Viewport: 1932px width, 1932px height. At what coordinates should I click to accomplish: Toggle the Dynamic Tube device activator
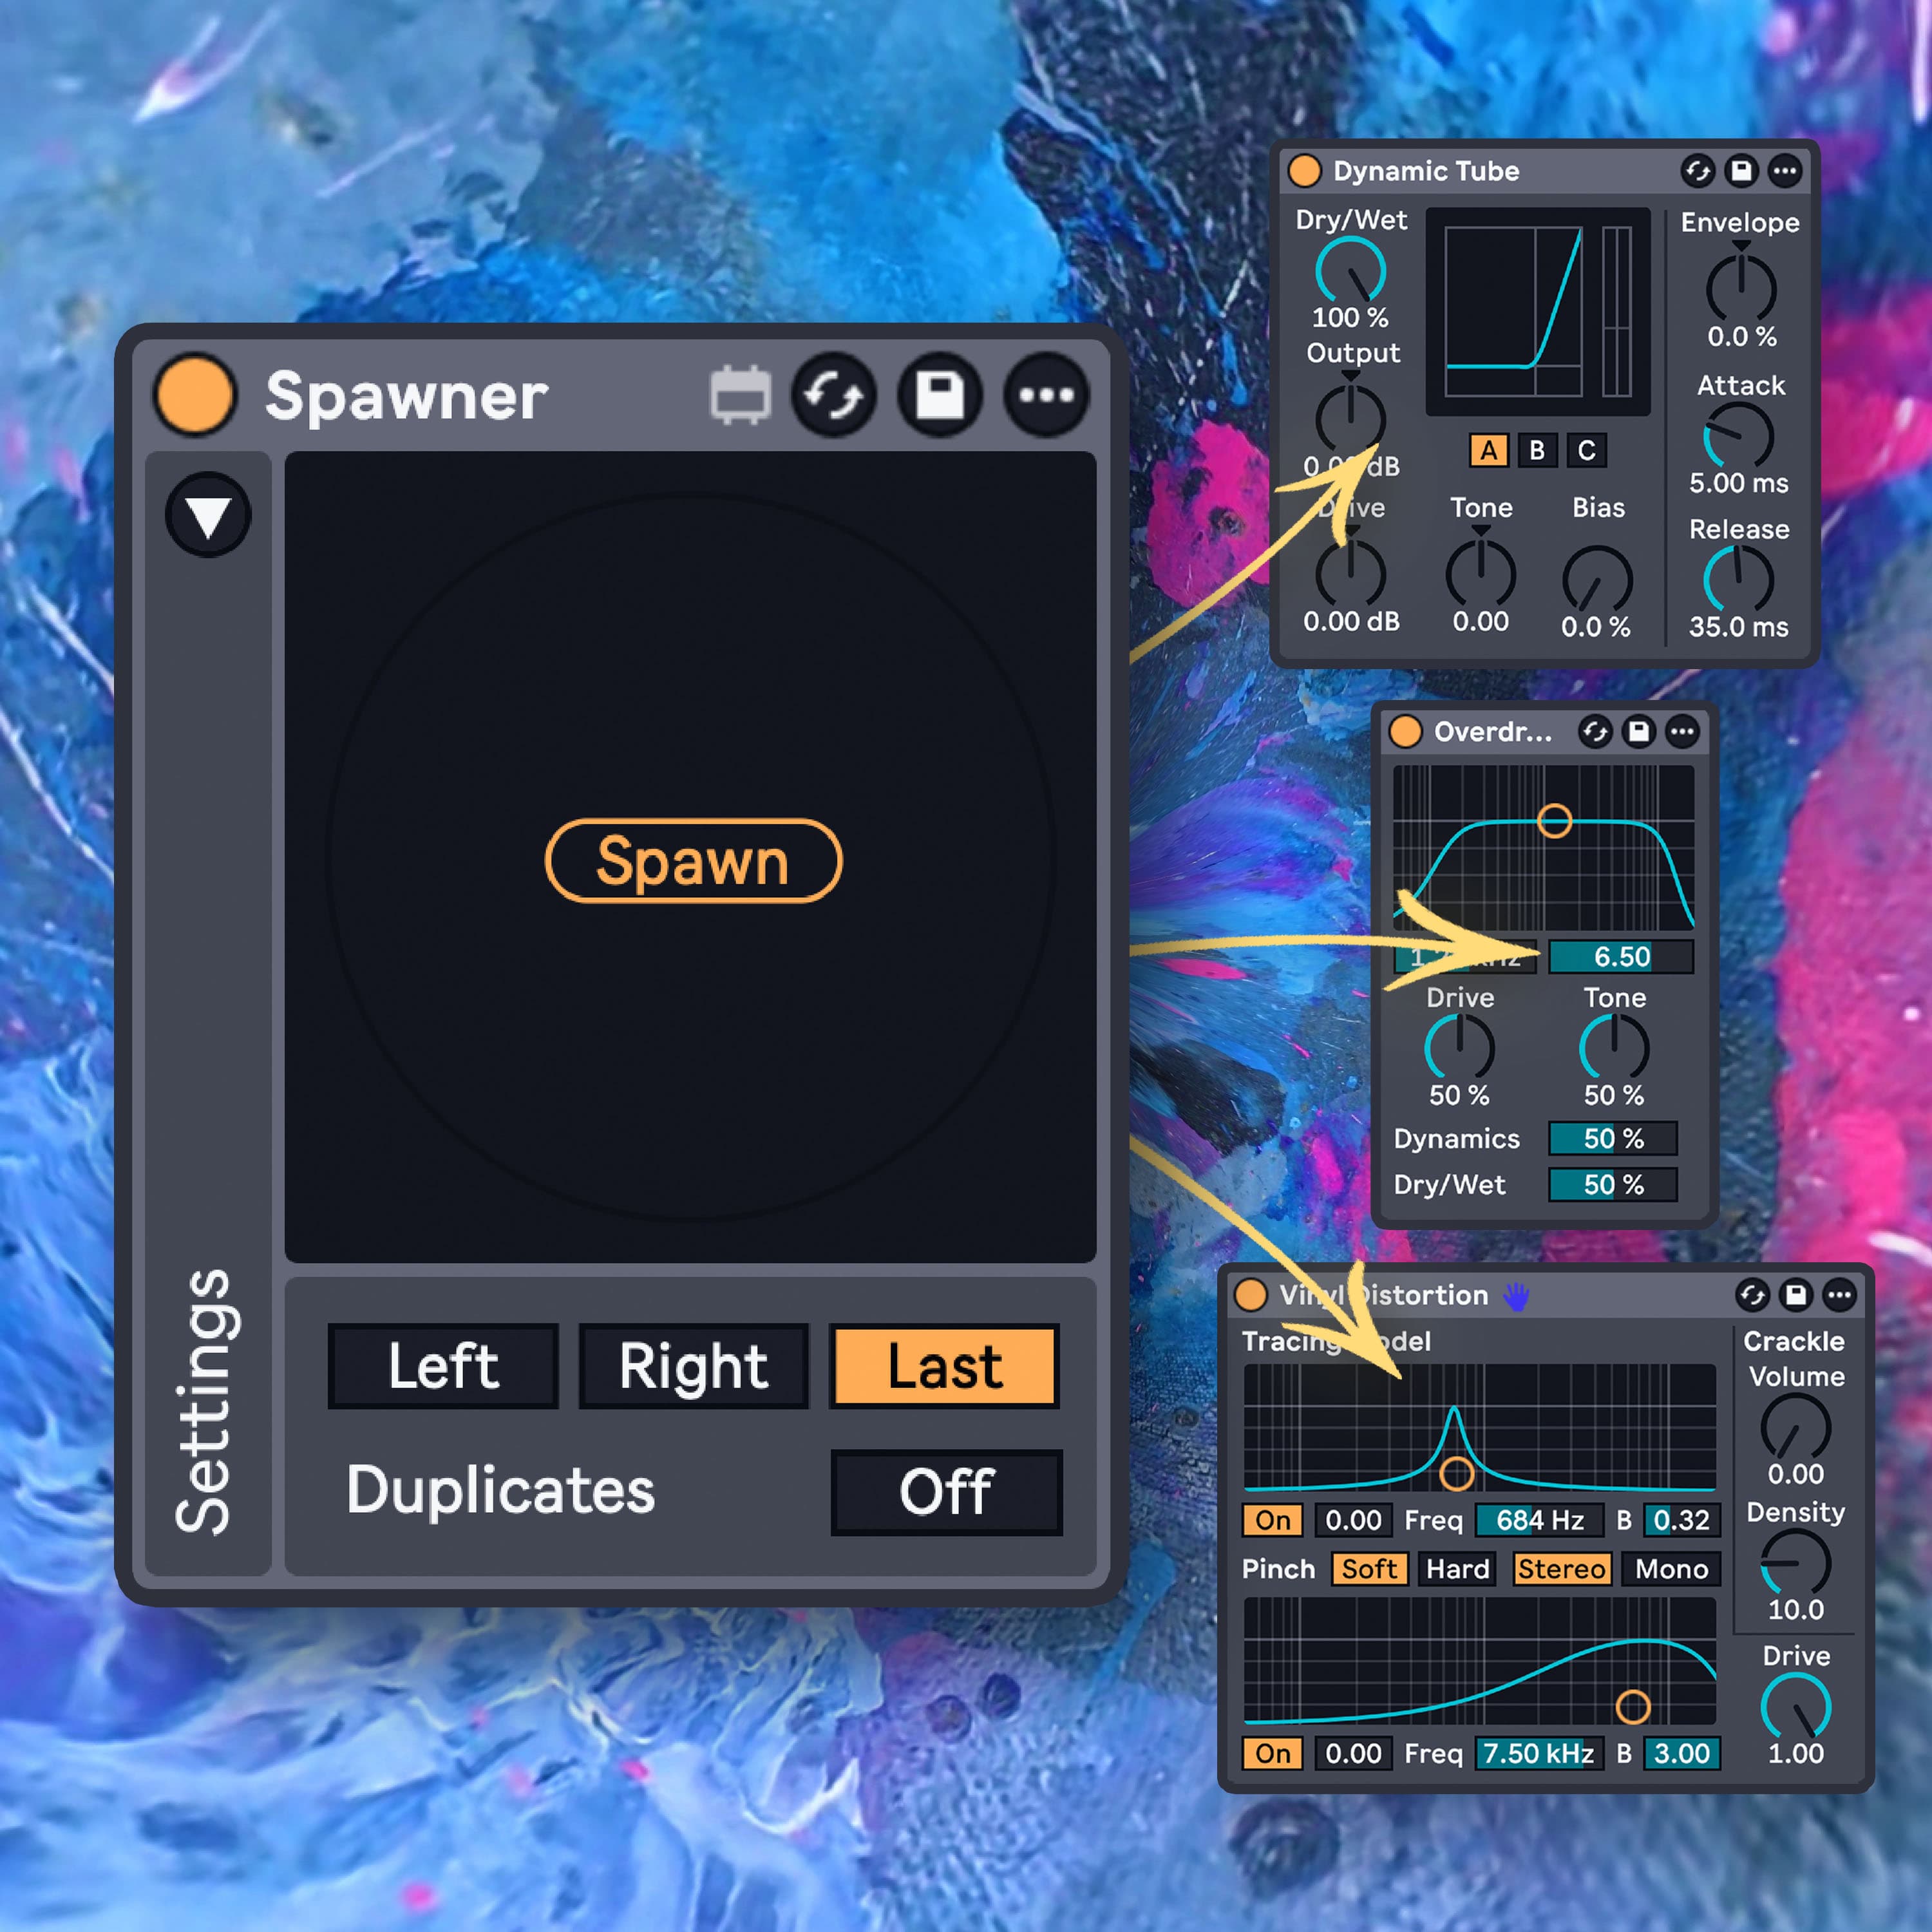click(1304, 171)
